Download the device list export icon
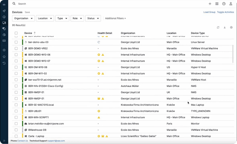 [x=225, y=27]
